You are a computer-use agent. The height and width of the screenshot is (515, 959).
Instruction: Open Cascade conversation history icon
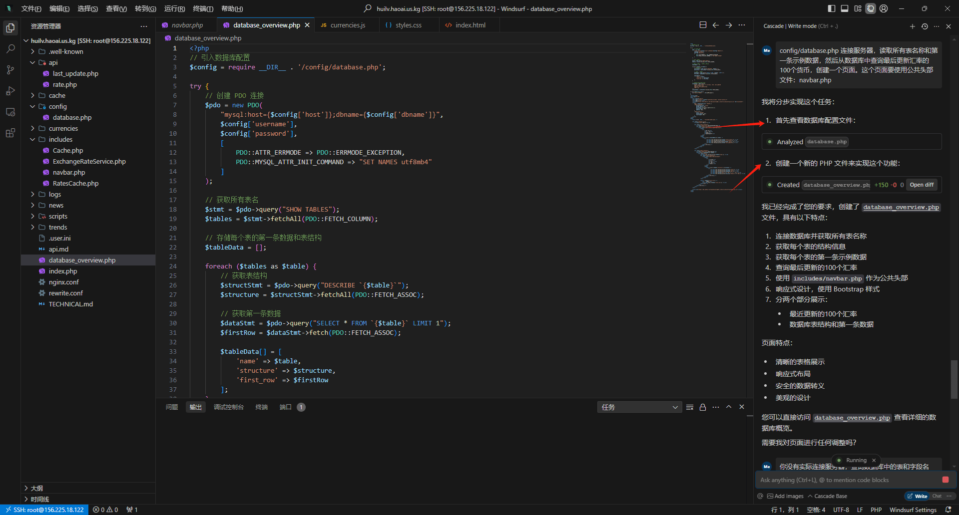coord(925,26)
